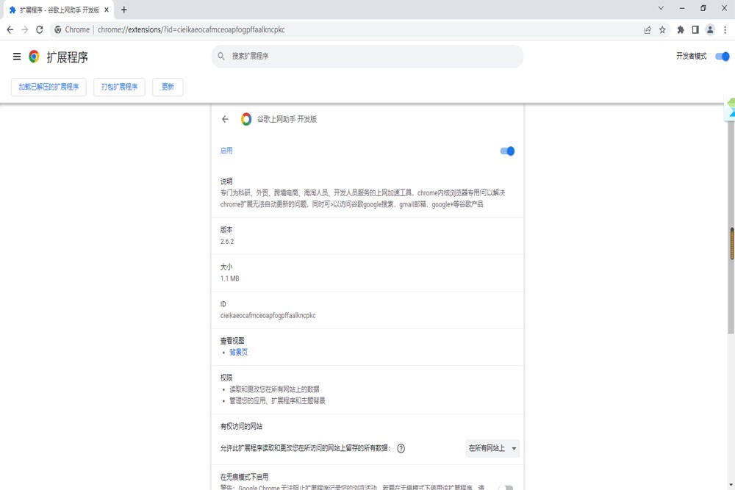Click the help question mark beside the data permission

401,448
